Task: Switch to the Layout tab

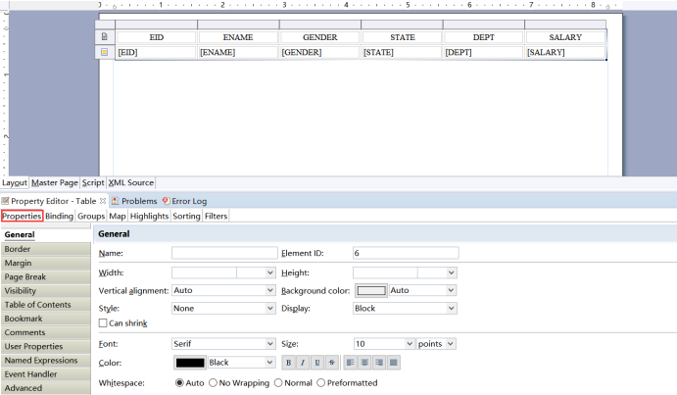Action: [x=15, y=183]
